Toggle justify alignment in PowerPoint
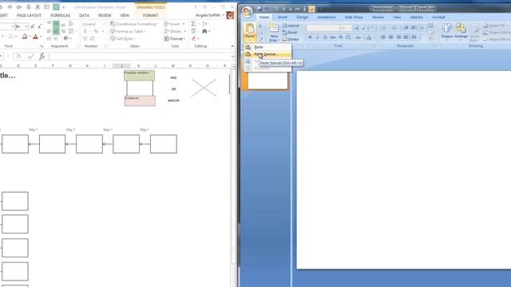 pos(406,37)
